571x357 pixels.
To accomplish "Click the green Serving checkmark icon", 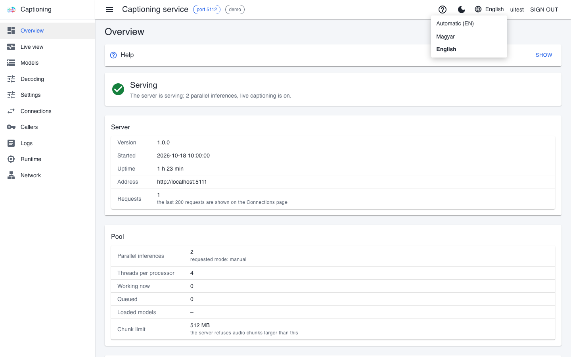I will click(118, 89).
